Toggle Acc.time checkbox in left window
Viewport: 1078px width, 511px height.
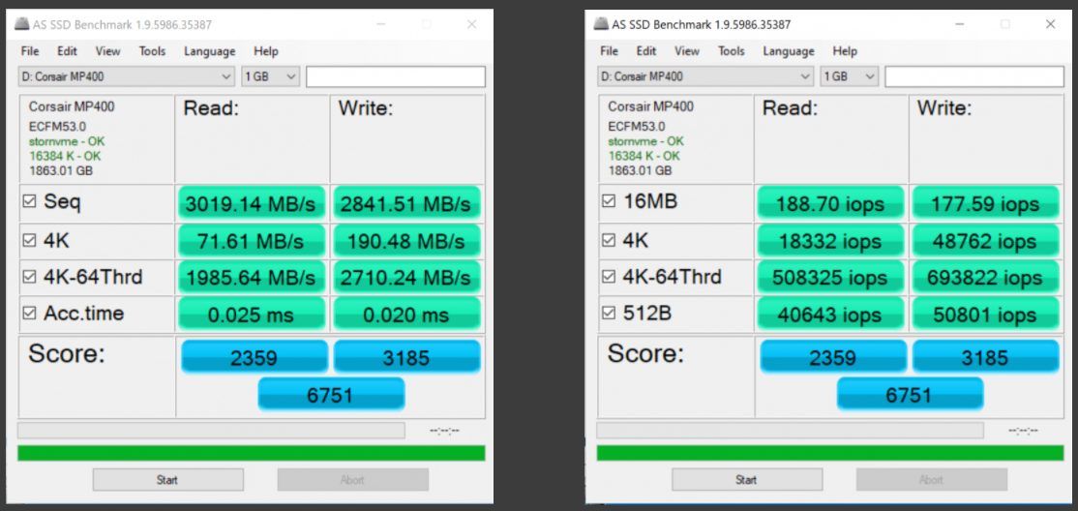30,313
